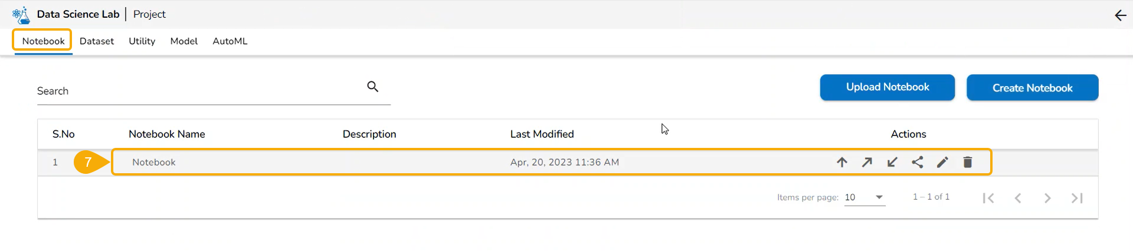The image size is (1133, 251).
Task: Click the diagonal up-right arrow action icon
Action: click(867, 162)
